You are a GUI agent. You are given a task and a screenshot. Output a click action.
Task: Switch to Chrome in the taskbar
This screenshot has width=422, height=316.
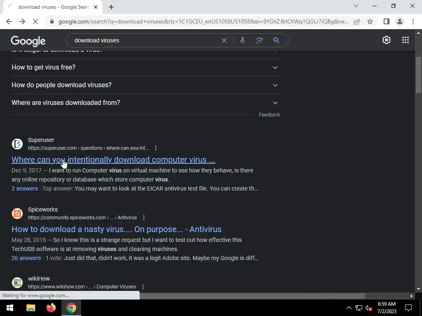[71, 308]
